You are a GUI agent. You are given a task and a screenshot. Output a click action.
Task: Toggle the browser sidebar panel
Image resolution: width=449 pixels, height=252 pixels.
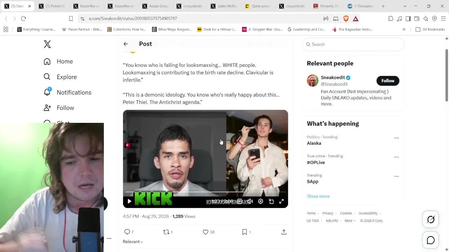[408, 19]
